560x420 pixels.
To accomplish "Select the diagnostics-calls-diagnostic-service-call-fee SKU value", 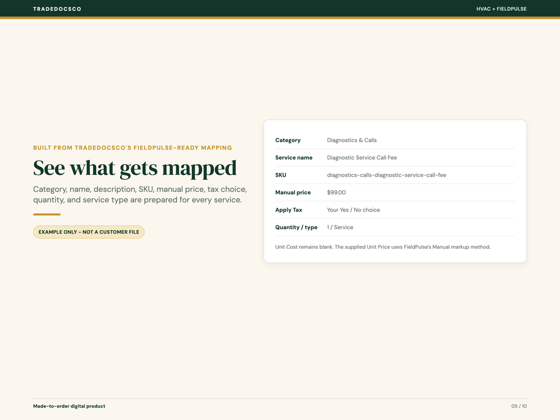I will click(387, 175).
